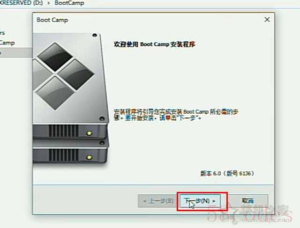Expand the chevron before BootCamp breadcrumb
Screen dimensions: 300x228
point(49,3)
